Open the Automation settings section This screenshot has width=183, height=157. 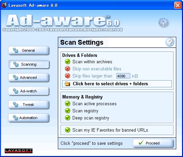click(x=29, y=118)
